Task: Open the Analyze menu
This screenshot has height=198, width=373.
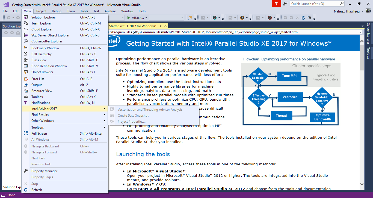Action: tap(110, 11)
